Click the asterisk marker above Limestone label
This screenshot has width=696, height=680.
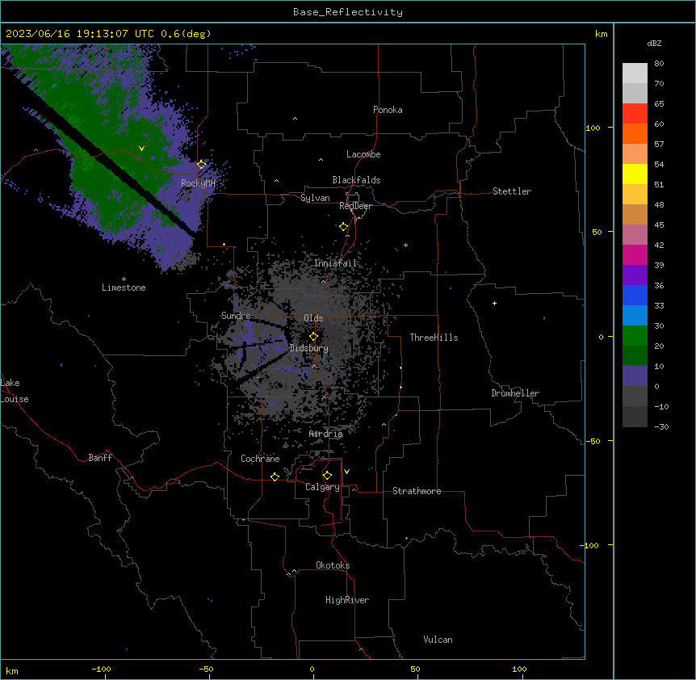[x=124, y=279]
